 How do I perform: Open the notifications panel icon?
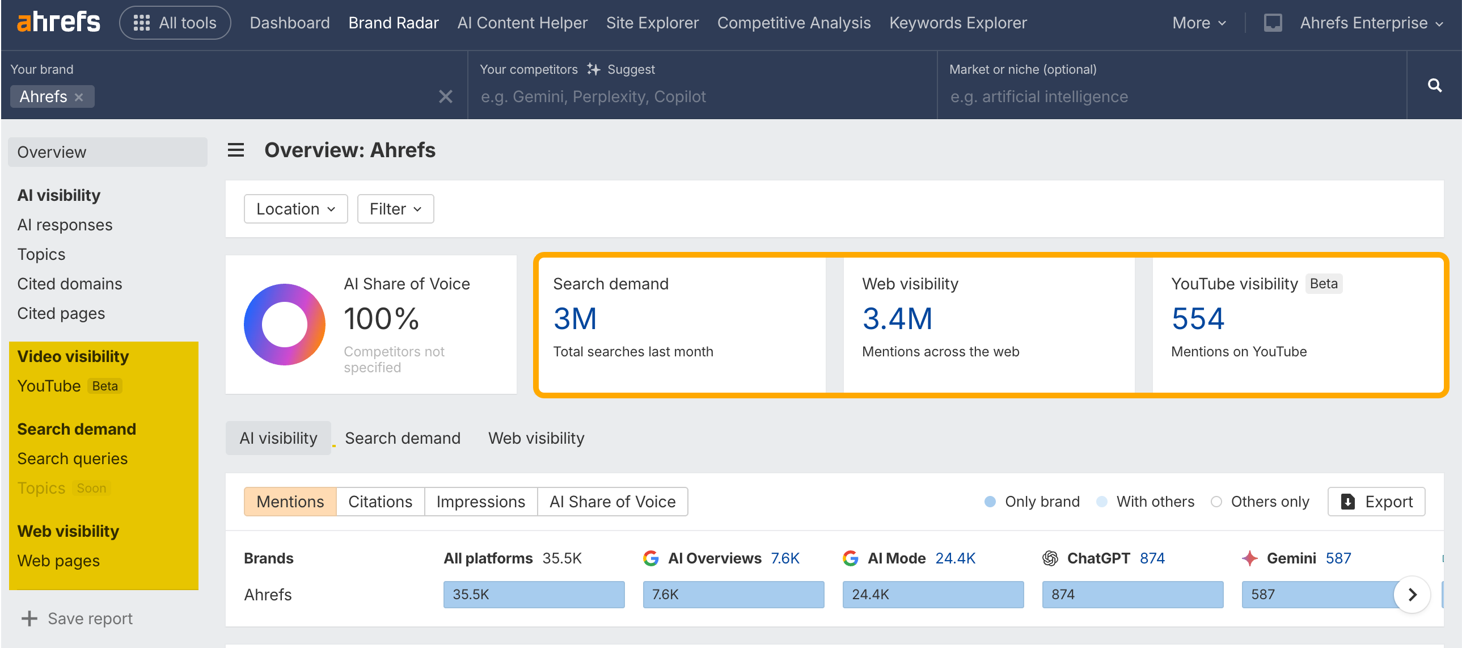(x=1272, y=23)
